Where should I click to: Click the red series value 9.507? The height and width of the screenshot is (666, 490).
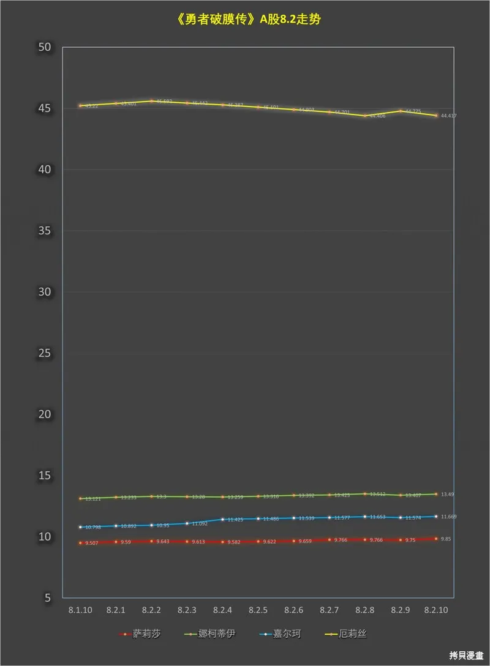coord(91,543)
